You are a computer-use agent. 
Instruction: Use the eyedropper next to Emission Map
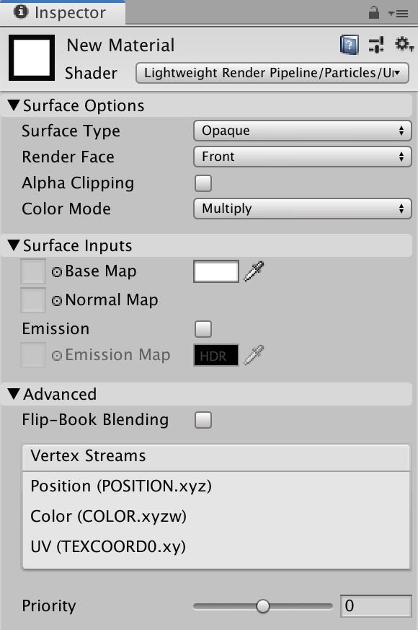[x=252, y=355]
